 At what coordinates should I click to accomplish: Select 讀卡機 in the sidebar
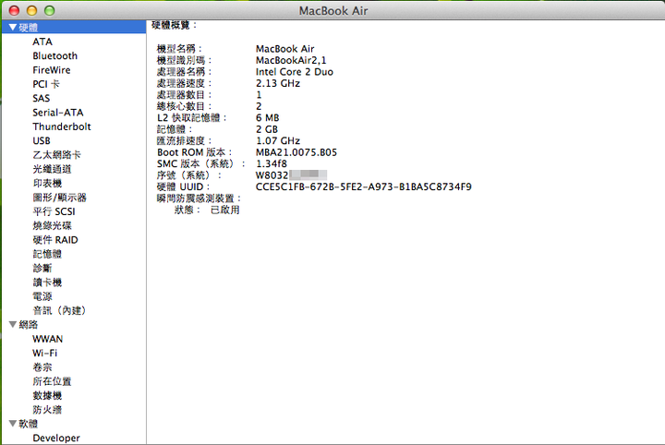point(47,283)
